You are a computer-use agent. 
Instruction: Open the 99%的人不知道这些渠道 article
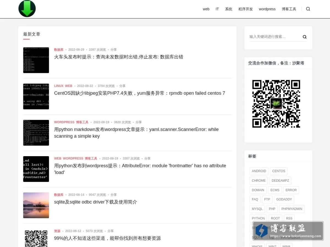click(x=107, y=238)
